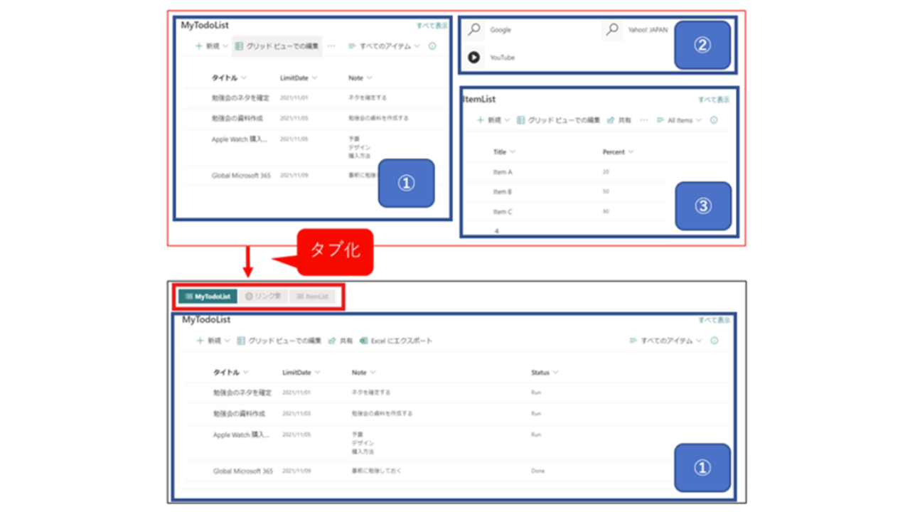Click the share icon in ItemList toolbar
Screen dimensions: 910x512
coord(611,121)
